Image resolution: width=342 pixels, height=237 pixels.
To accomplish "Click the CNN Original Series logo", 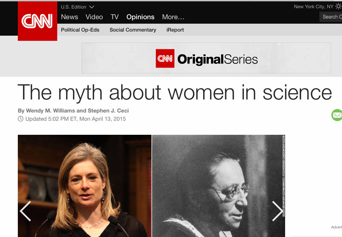I will click(207, 59).
